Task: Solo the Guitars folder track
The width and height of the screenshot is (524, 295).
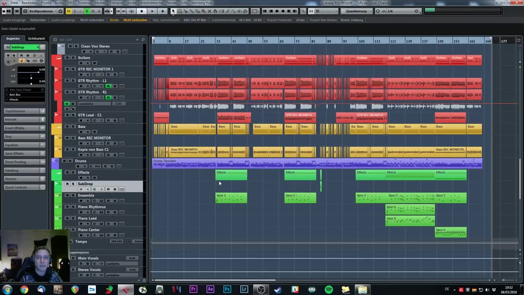Action: [73, 58]
